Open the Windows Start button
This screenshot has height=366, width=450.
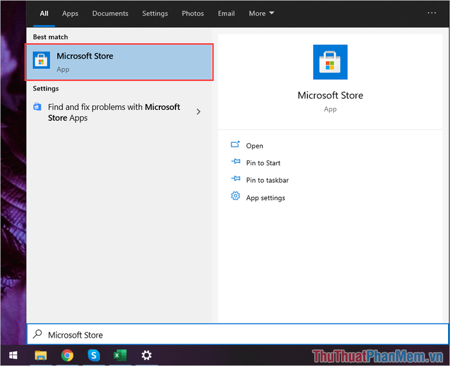(14, 355)
